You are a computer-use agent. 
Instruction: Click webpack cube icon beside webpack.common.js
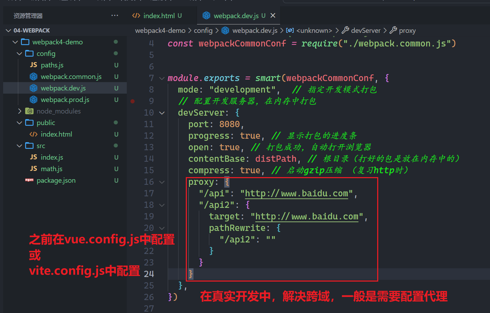(34, 77)
